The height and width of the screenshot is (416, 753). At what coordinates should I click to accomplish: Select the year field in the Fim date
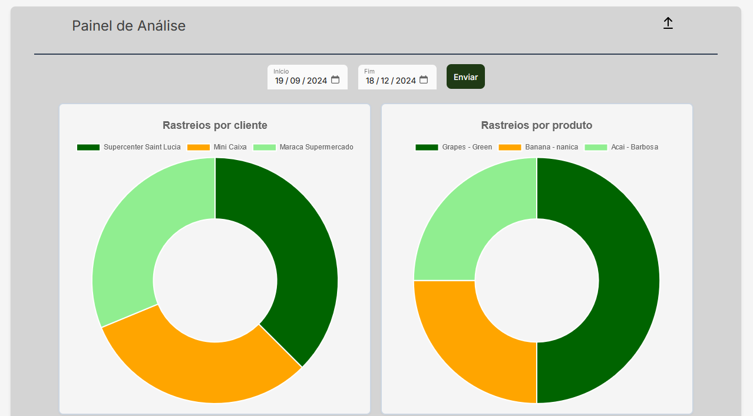coord(405,81)
